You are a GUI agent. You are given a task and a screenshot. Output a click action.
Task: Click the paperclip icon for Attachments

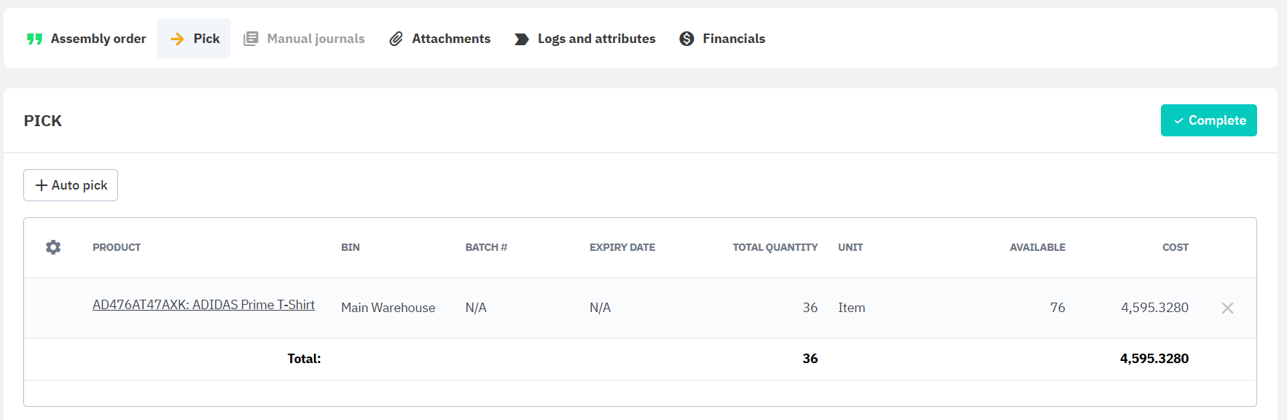coord(396,39)
